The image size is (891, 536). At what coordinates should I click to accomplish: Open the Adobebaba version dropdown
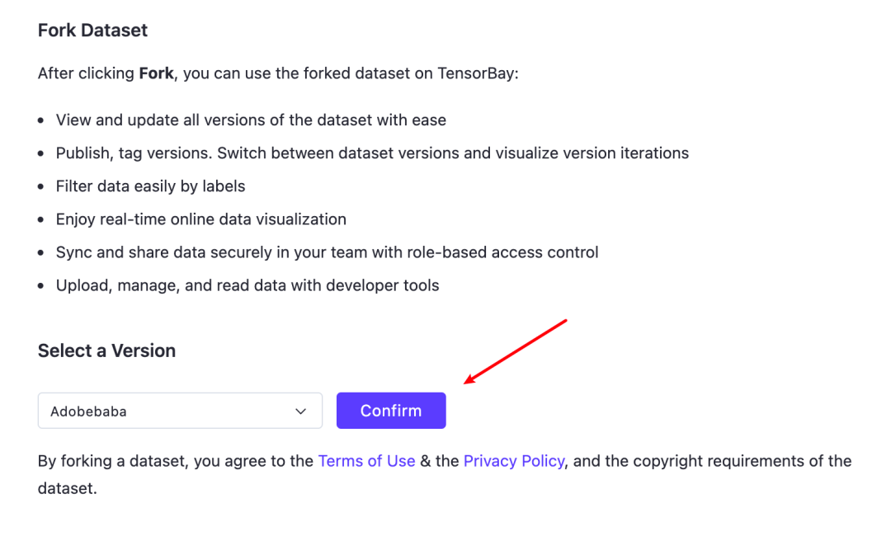(x=180, y=411)
